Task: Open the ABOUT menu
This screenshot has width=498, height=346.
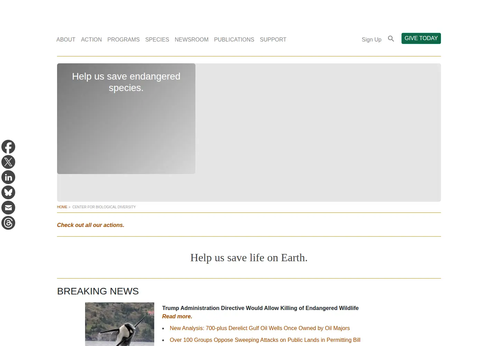Action: click(66, 39)
